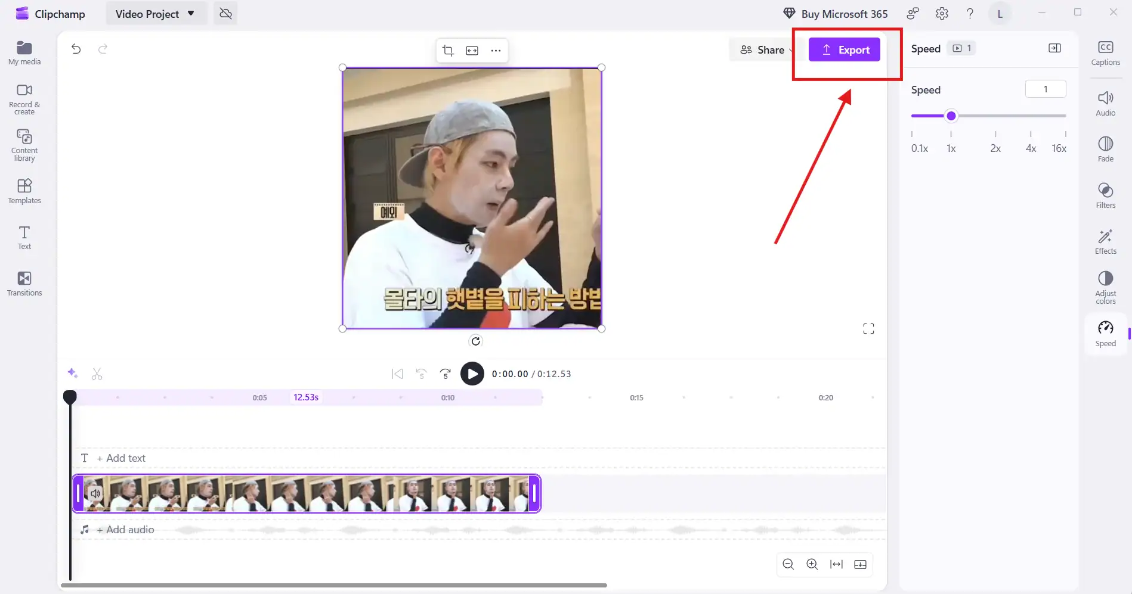Click the Export button
Viewport: 1132px width, 594px height.
click(844, 49)
